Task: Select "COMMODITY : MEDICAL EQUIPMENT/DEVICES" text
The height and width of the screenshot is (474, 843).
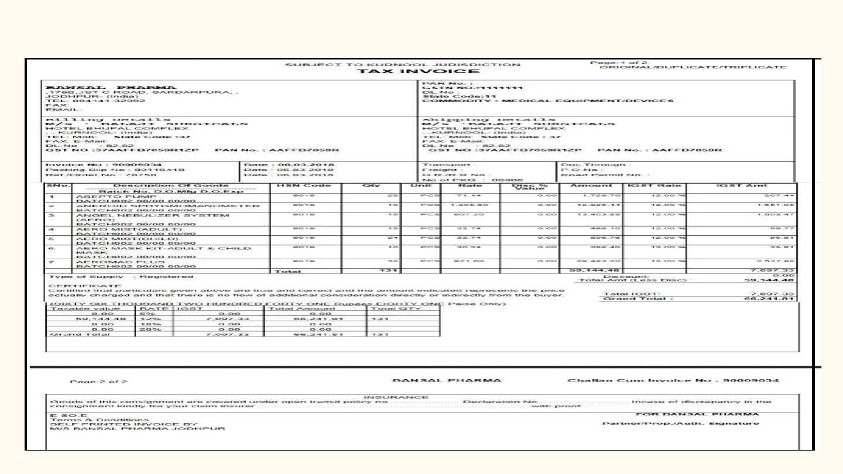Action: (x=547, y=101)
